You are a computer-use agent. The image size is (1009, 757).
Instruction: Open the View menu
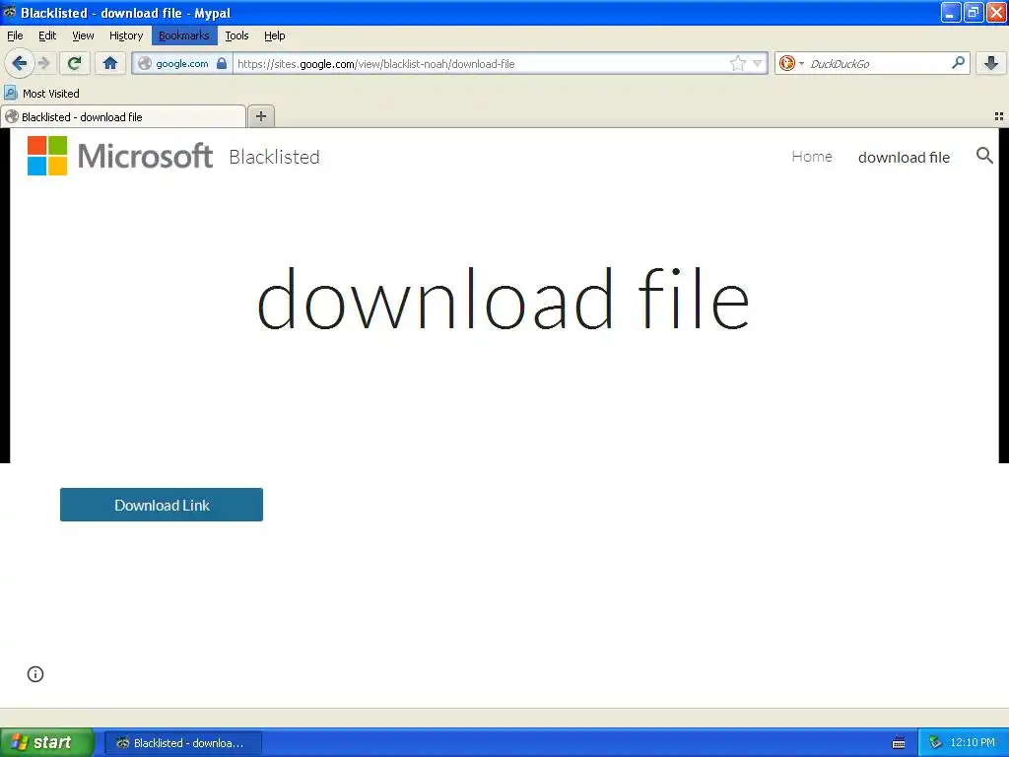click(83, 35)
